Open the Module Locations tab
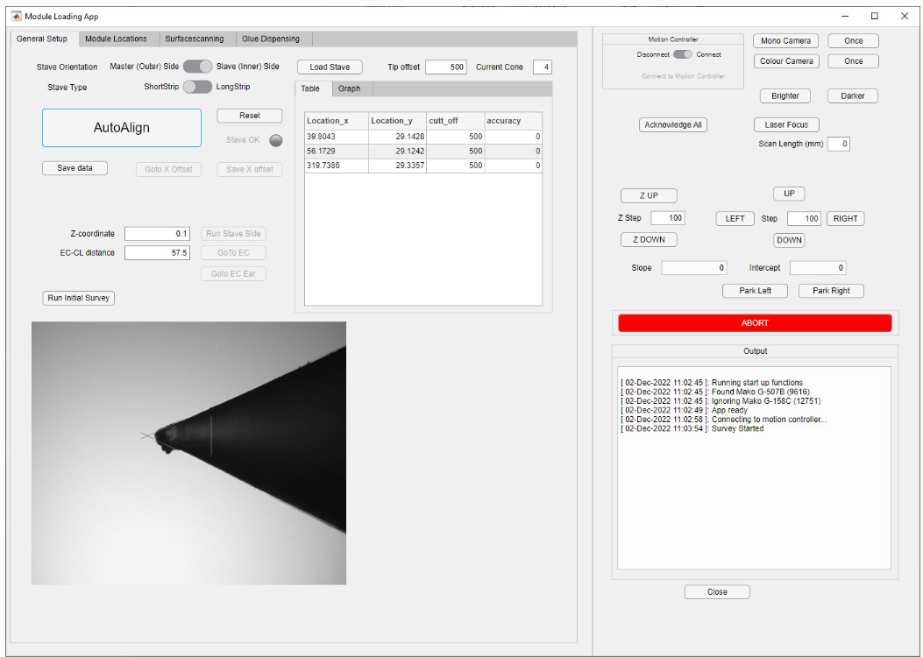923x657 pixels. [116, 39]
